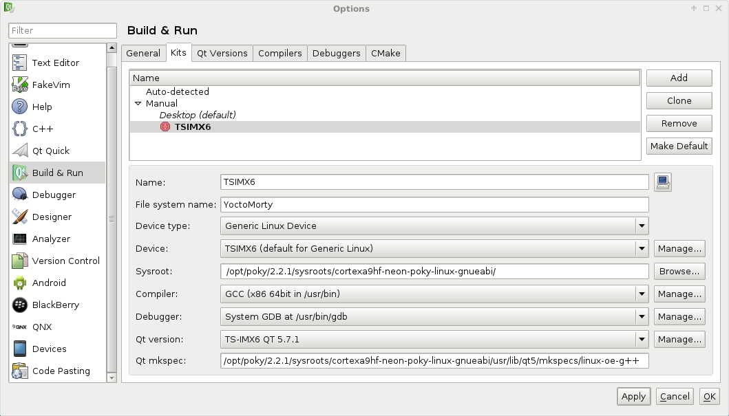Screen dimensions: 729x416
Task: Switch to the Compilers tab
Action: (280, 54)
